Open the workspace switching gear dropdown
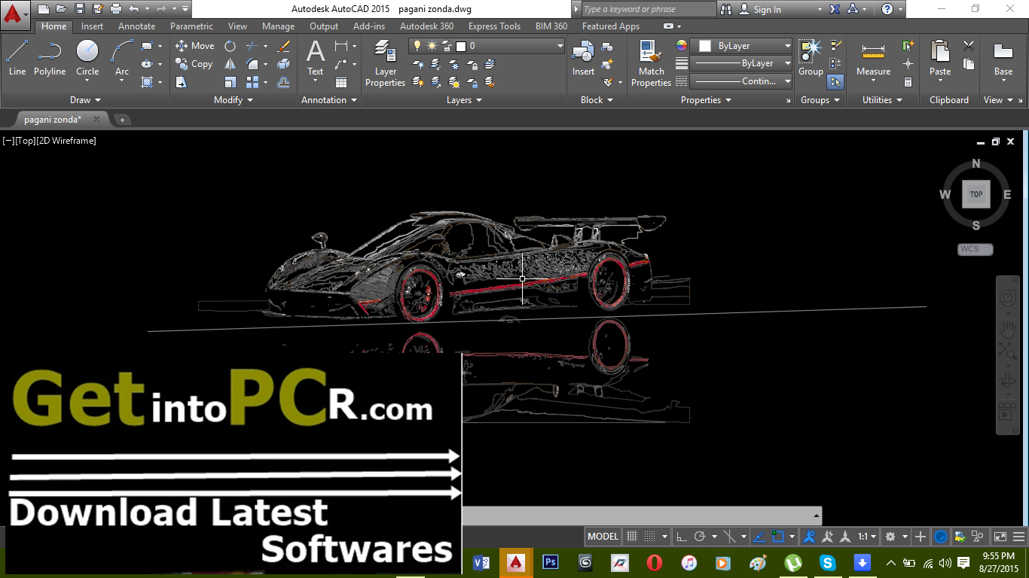Image resolution: width=1029 pixels, height=578 pixels. tap(895, 537)
